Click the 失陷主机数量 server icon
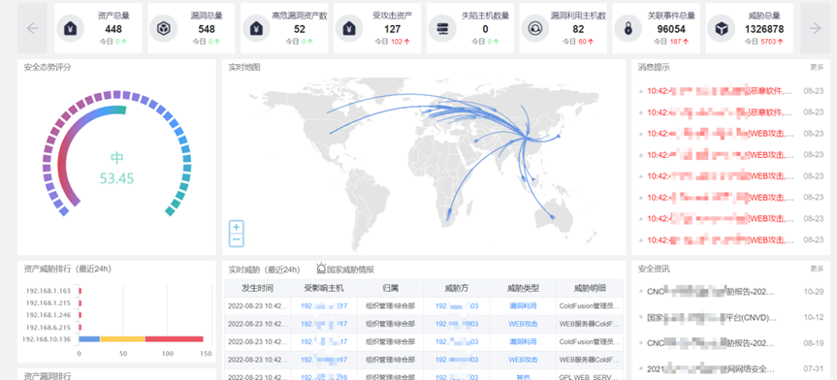837x380 pixels. click(x=442, y=28)
